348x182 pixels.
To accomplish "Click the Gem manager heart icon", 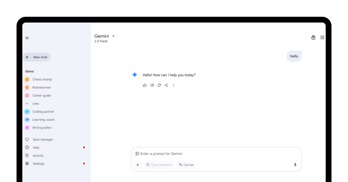I will 27,140.
